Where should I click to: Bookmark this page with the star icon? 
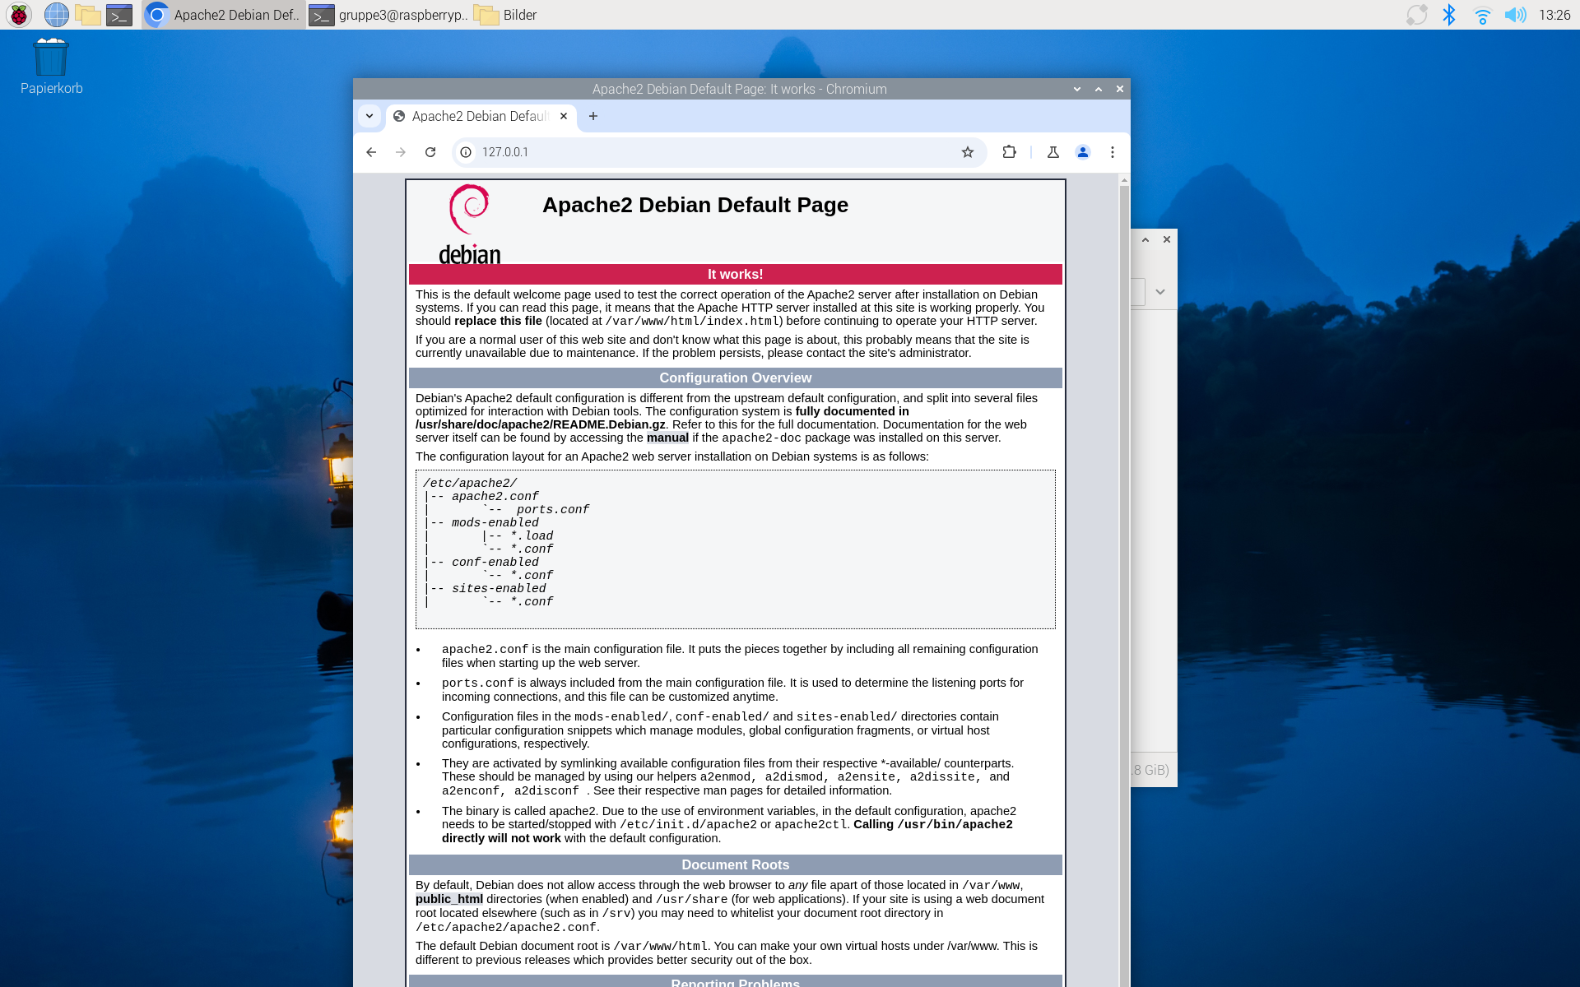(x=968, y=152)
